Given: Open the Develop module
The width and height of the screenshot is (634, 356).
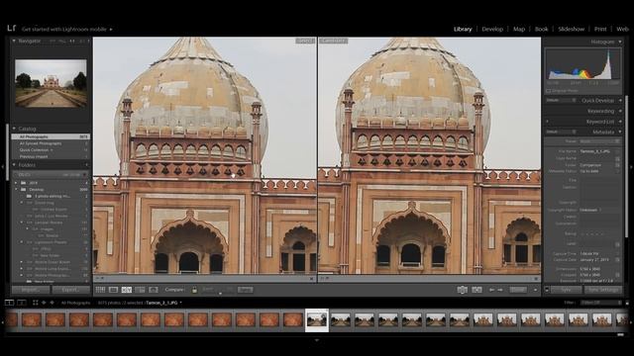Looking at the screenshot, I should pos(492,29).
